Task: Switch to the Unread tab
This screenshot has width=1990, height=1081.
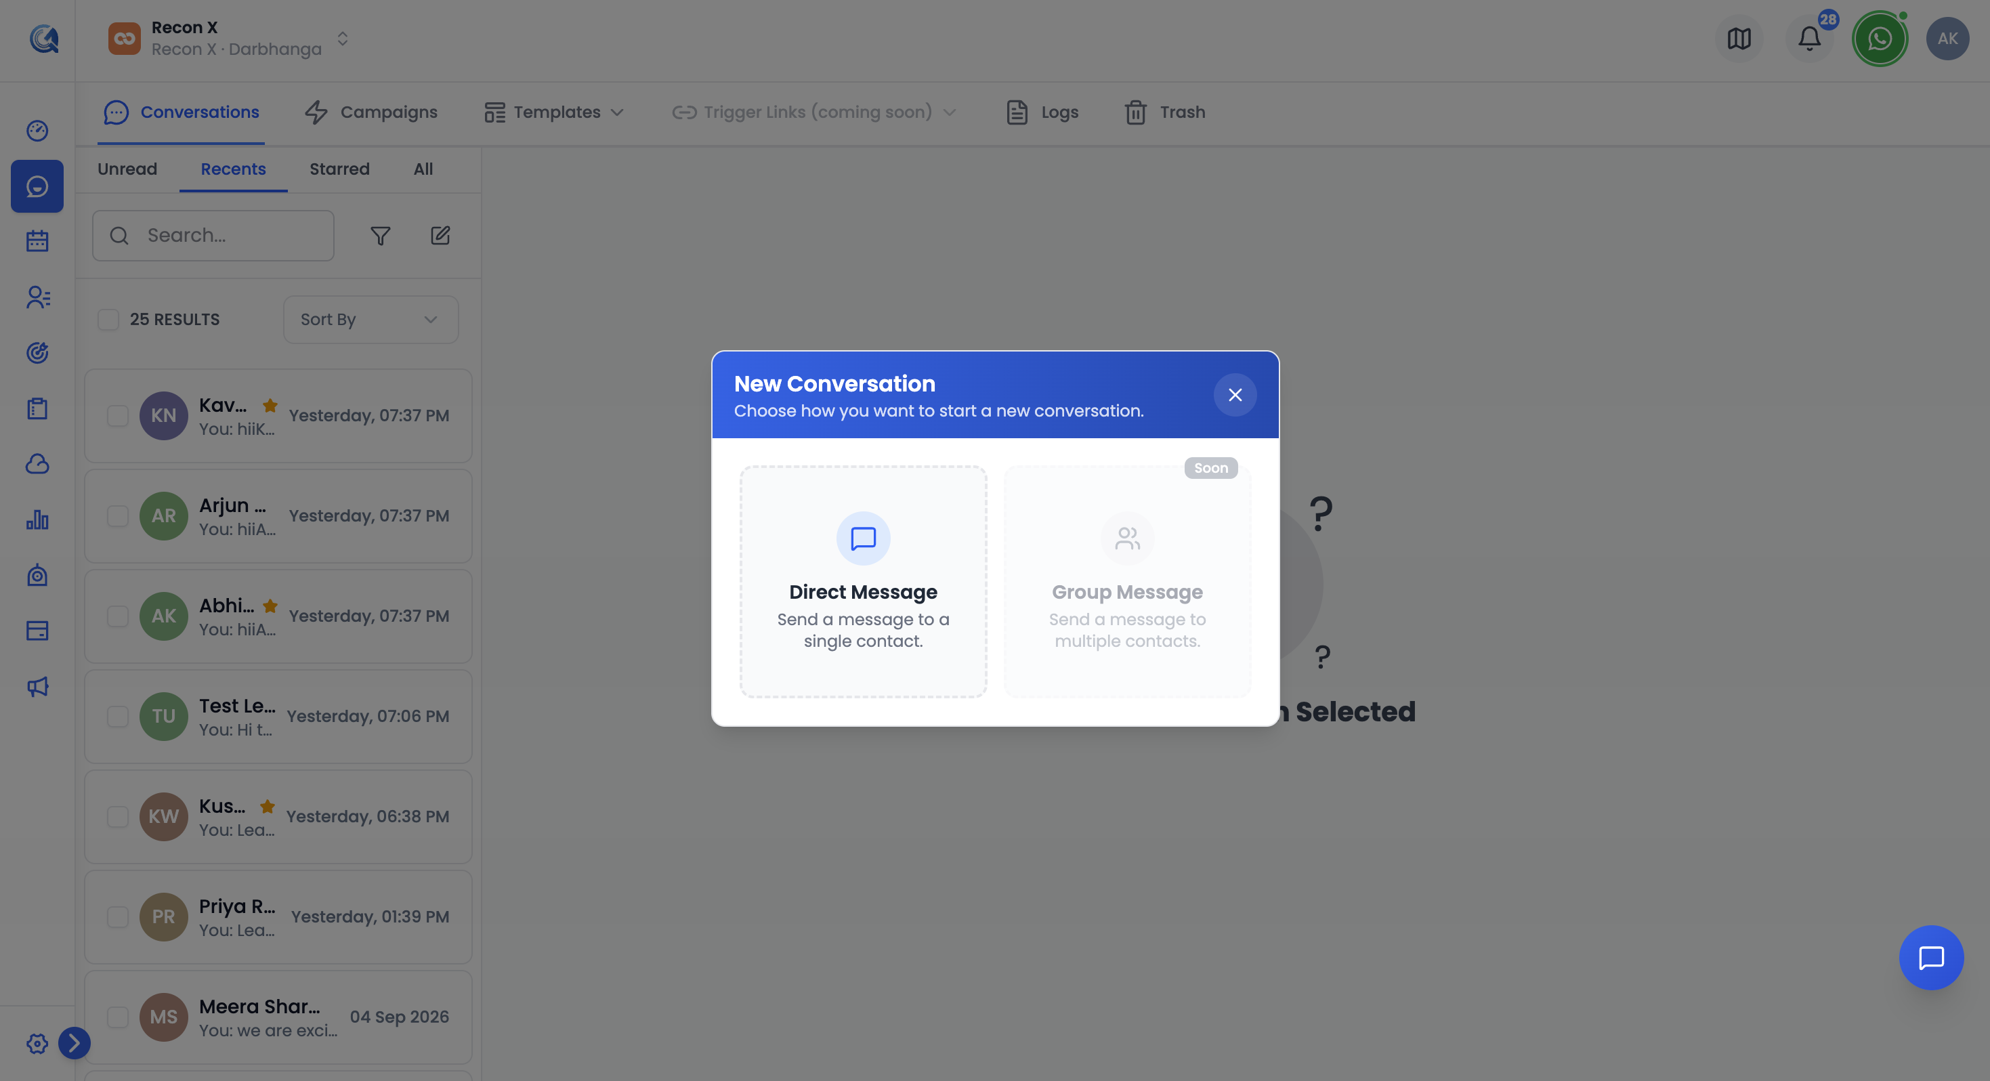Action: (127, 169)
